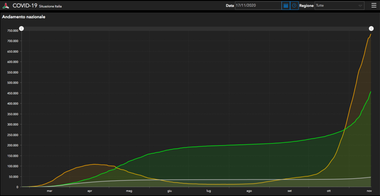Viewport: 380px width, 196px height.
Task: Click the right end of the gray curve
Action: click(x=371, y=177)
